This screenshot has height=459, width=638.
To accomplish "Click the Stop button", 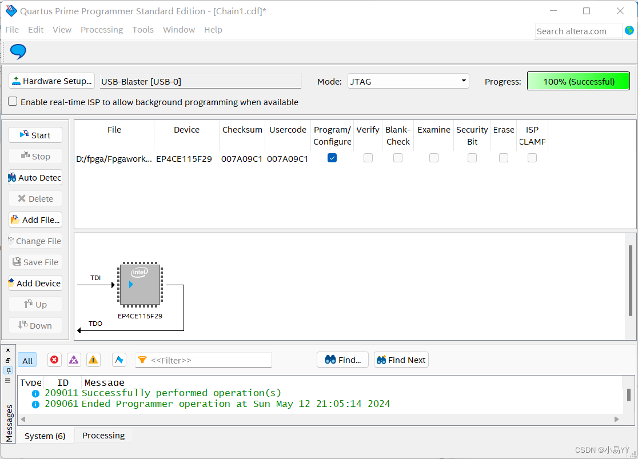I will click(x=35, y=156).
